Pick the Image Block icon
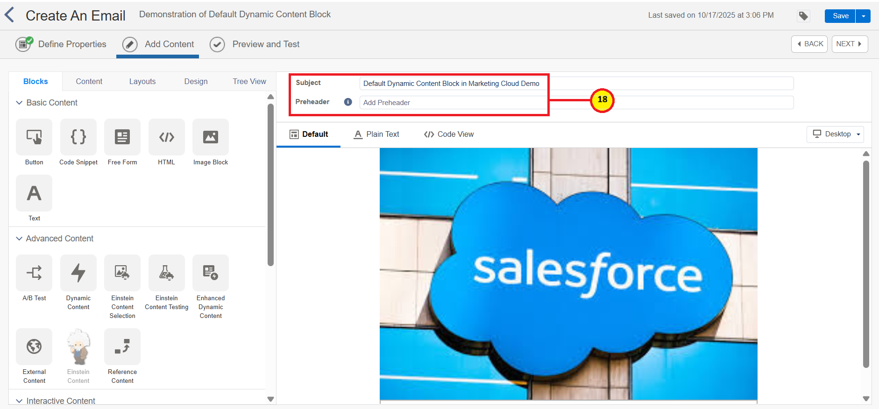 point(211,137)
